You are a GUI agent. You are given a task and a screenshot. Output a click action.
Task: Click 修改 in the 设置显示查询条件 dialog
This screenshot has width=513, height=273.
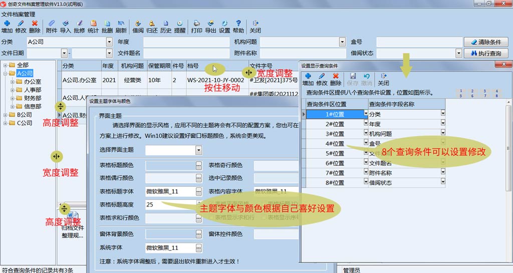(322, 80)
